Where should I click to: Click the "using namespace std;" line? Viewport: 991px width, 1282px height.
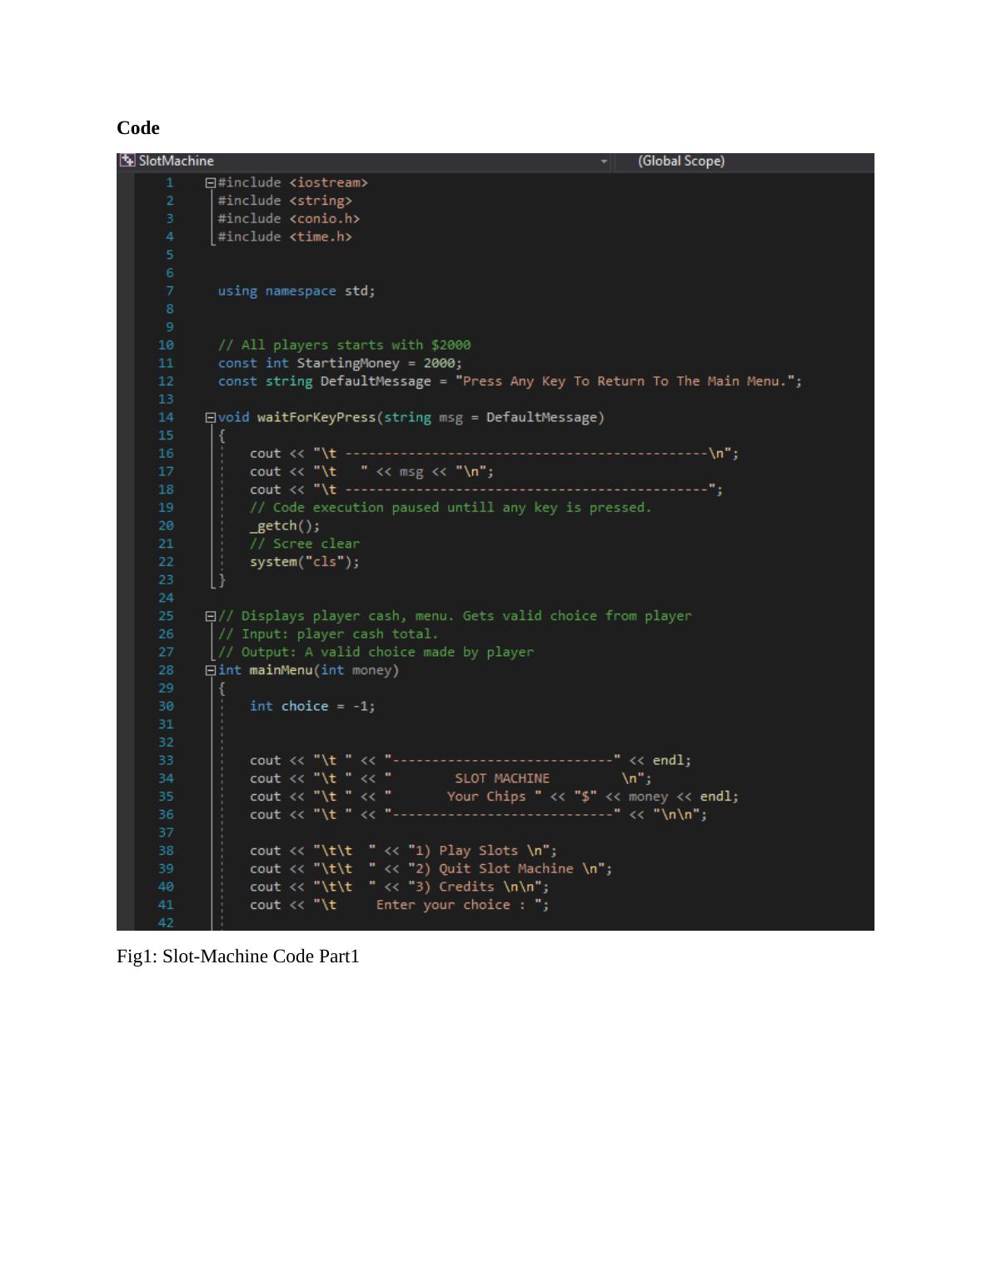point(296,291)
